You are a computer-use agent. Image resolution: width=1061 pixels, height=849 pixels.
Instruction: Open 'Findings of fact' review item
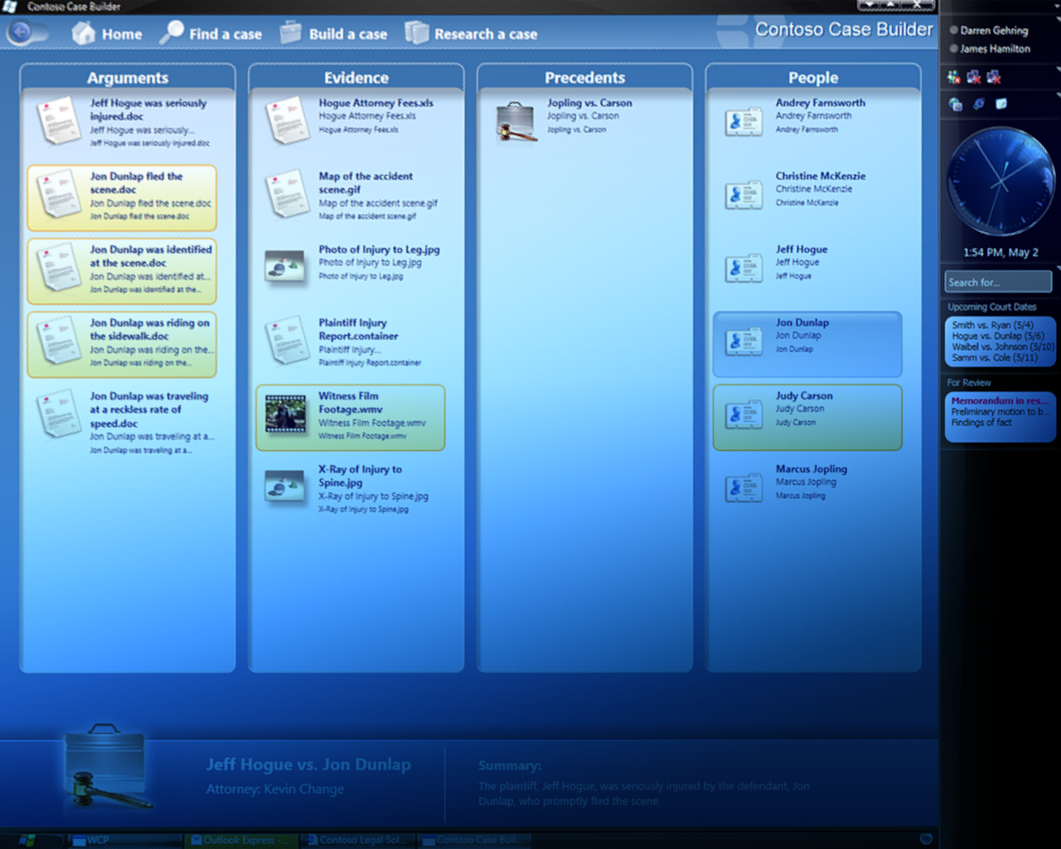[981, 422]
